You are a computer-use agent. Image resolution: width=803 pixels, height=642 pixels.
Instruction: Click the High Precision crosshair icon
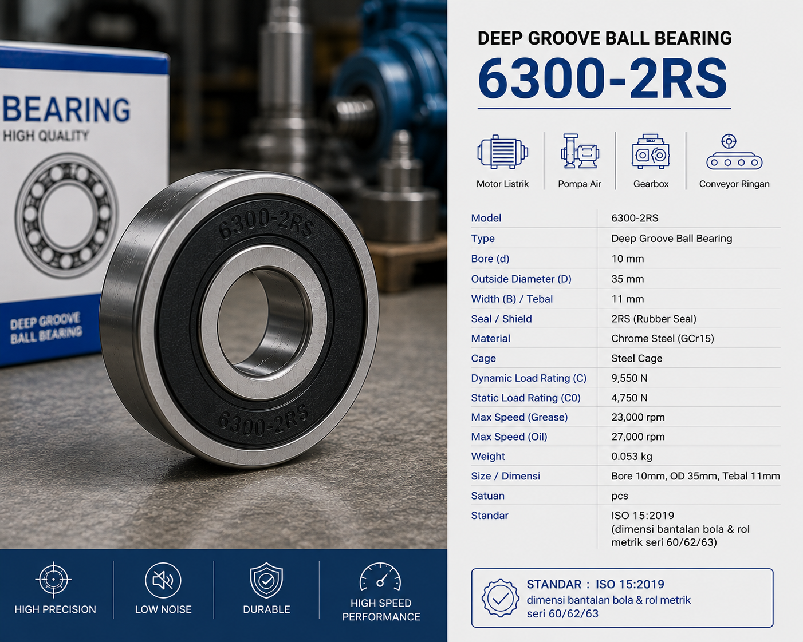(54, 579)
